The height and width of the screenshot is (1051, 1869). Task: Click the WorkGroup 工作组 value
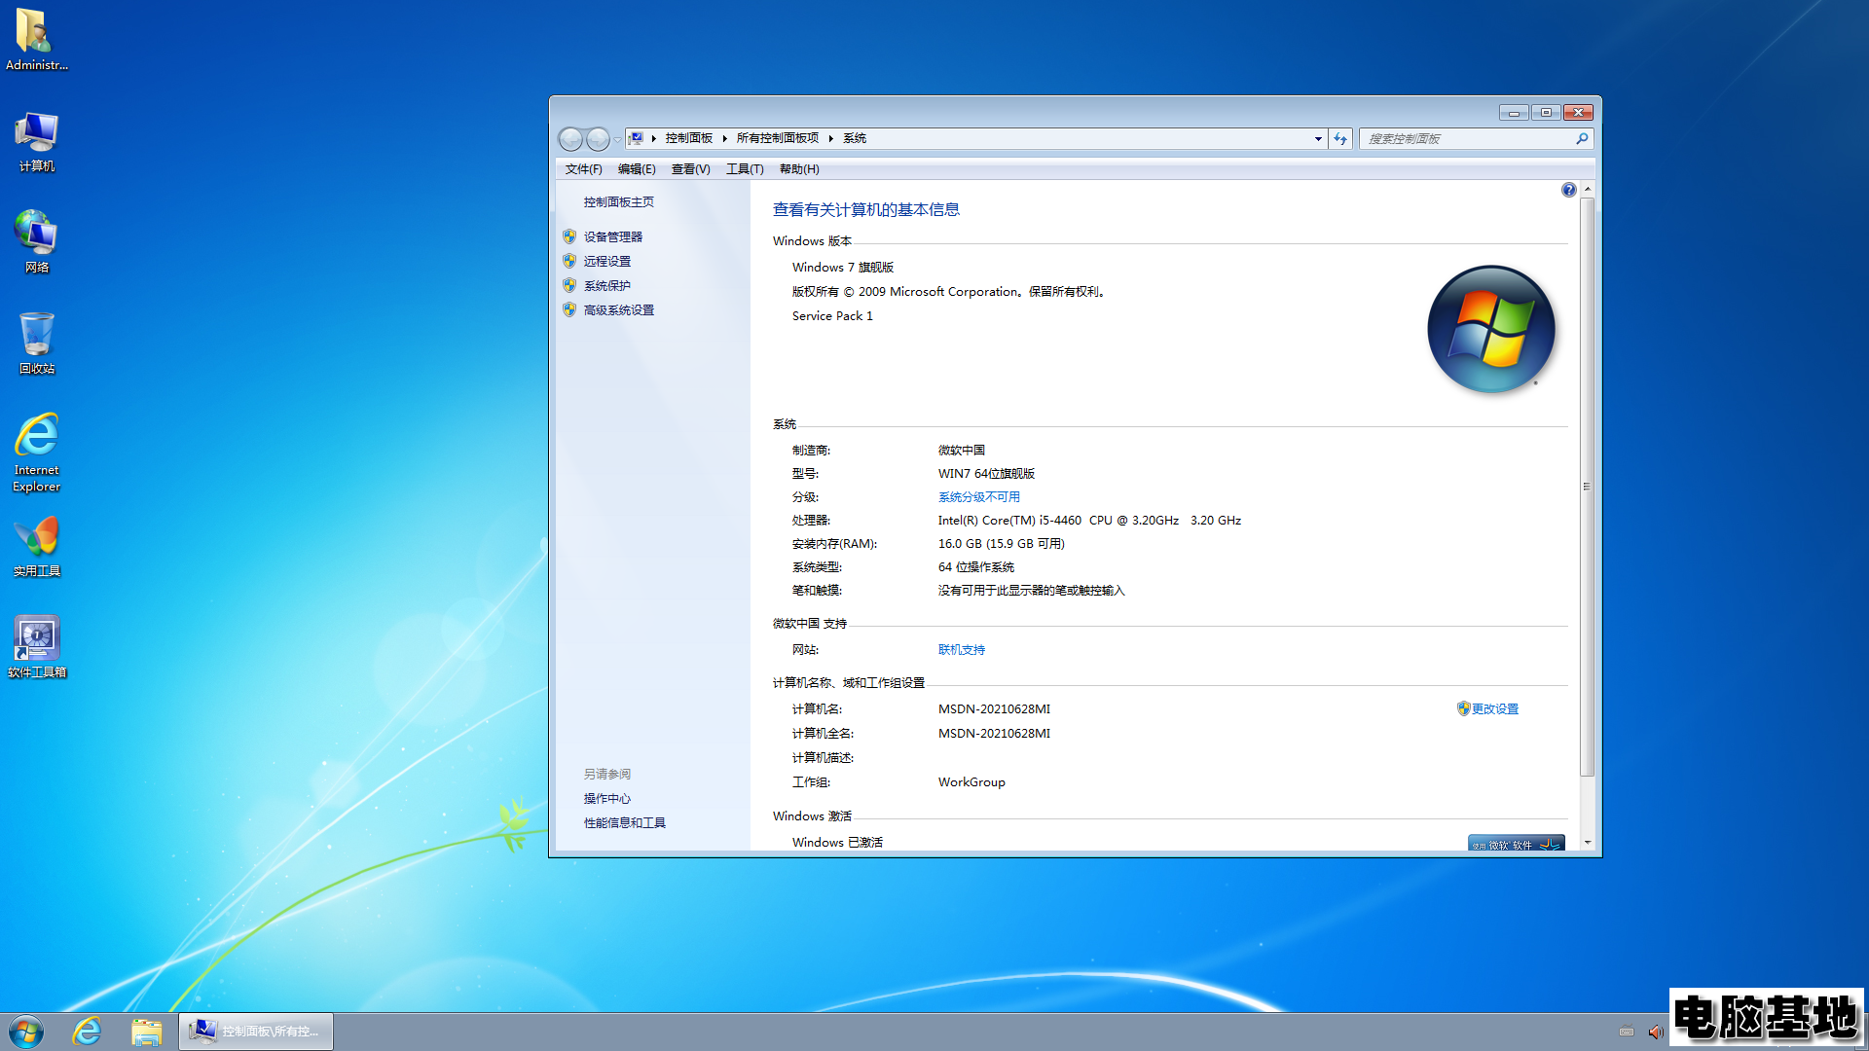pyautogui.click(x=971, y=781)
